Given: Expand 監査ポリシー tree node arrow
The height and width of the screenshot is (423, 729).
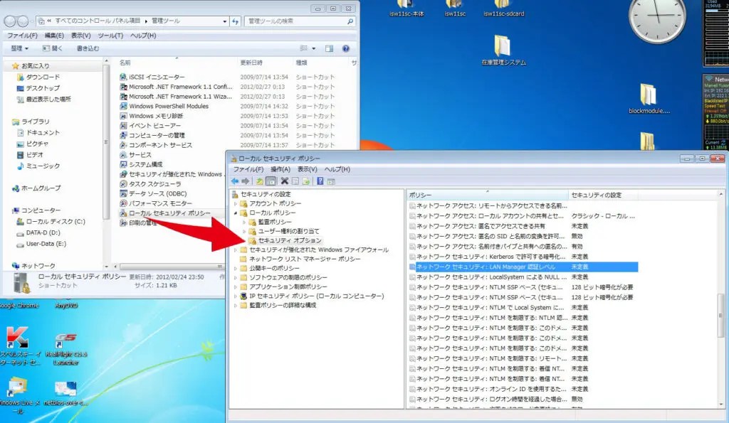Looking at the screenshot, I should click(245, 223).
